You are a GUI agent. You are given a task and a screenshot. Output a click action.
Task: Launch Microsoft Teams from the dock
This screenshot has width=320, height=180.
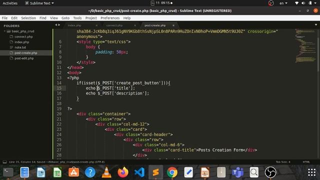(x=237, y=172)
